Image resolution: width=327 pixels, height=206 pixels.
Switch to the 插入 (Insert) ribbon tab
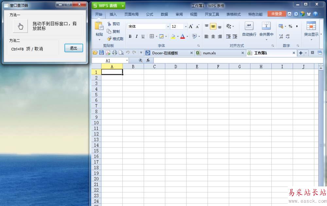point(113,14)
